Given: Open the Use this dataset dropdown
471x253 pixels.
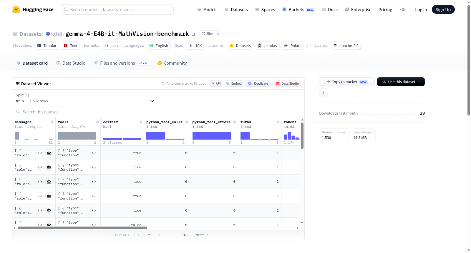Looking at the screenshot, I should (401, 82).
